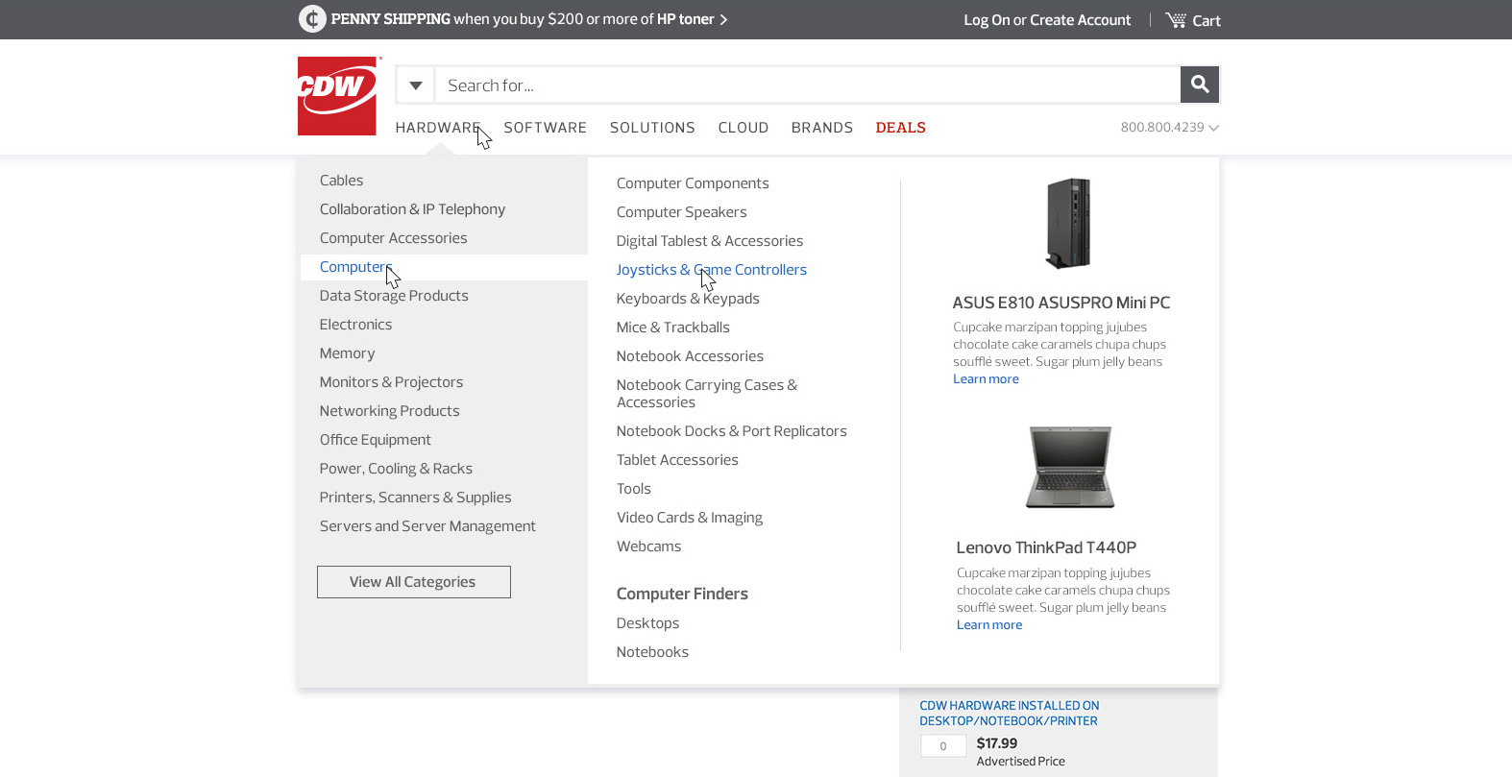Click the View All Categories button
The image size is (1512, 777).
point(413,582)
